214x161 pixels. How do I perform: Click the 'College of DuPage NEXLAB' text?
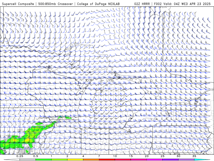click(98, 4)
